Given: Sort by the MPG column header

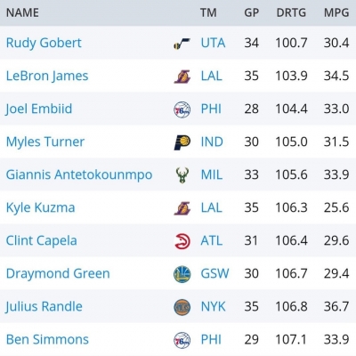Looking at the screenshot, I should click(x=336, y=12).
